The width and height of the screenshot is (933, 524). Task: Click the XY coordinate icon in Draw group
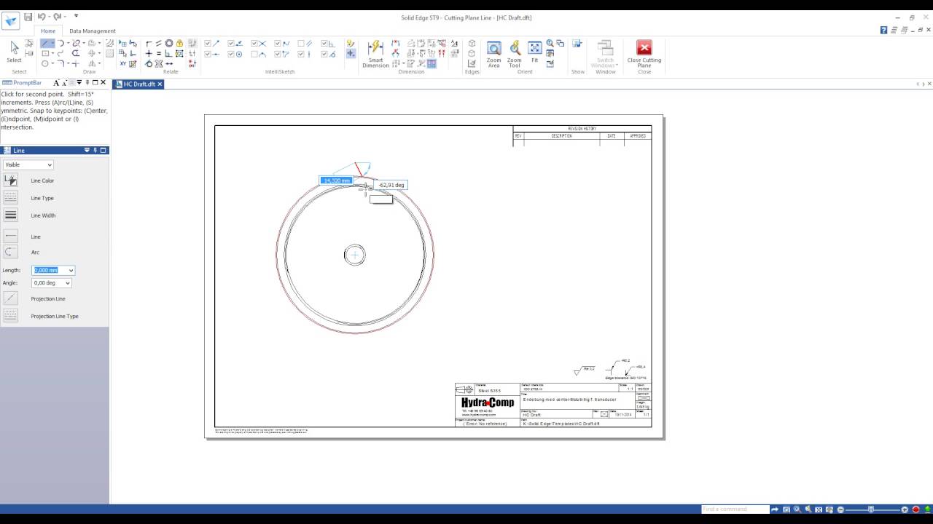point(123,64)
